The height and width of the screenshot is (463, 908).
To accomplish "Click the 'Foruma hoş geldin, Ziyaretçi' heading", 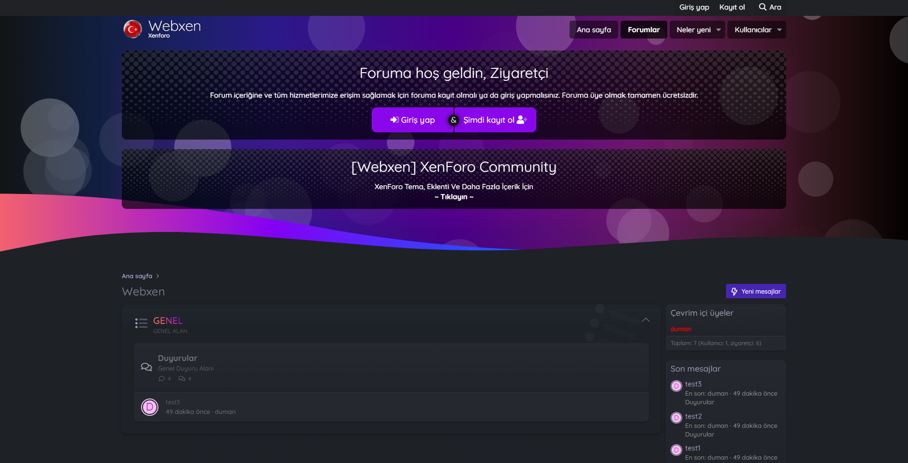I will [x=454, y=73].
